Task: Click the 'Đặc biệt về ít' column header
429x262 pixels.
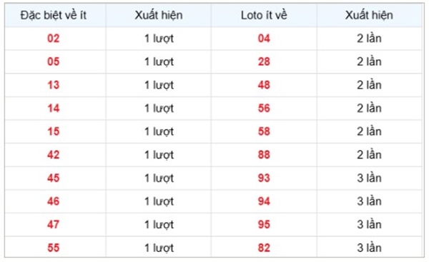Action: click(54, 15)
